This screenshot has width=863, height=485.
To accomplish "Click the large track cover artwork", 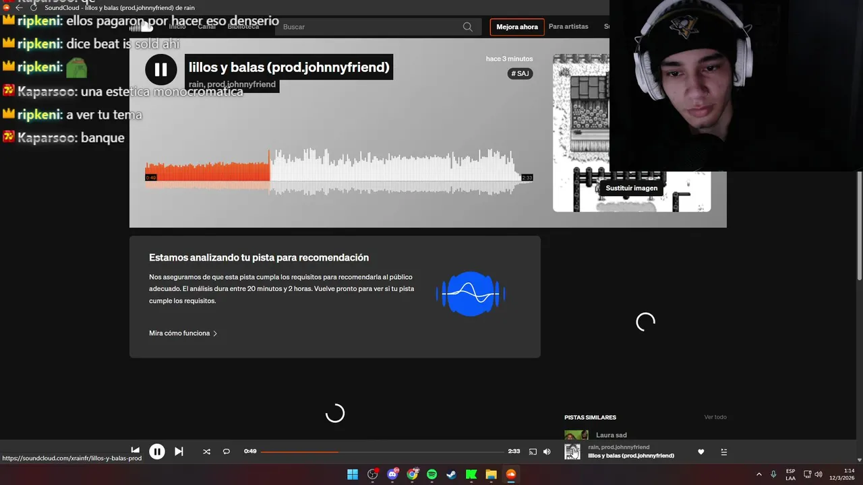I will (x=632, y=133).
